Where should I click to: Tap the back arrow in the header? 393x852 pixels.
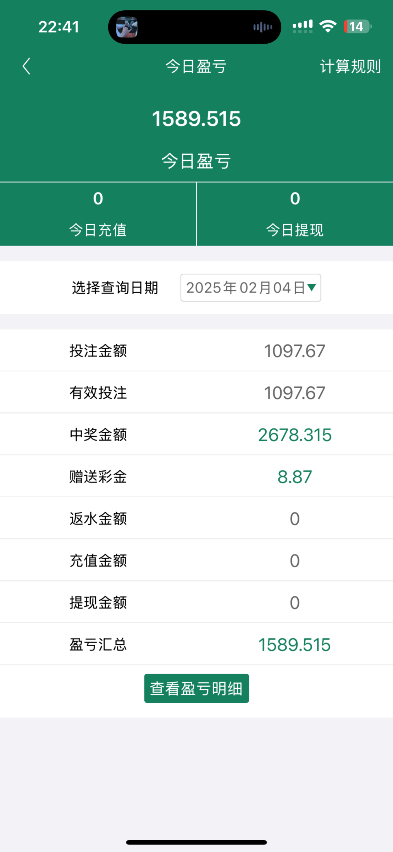pos(26,66)
